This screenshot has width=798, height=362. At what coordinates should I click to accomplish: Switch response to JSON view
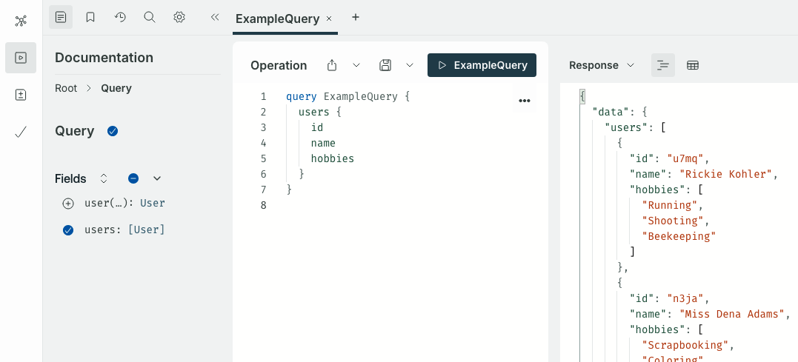coord(662,65)
